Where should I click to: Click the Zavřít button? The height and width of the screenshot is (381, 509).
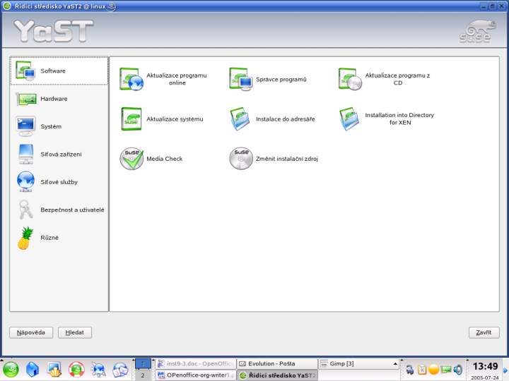484,332
